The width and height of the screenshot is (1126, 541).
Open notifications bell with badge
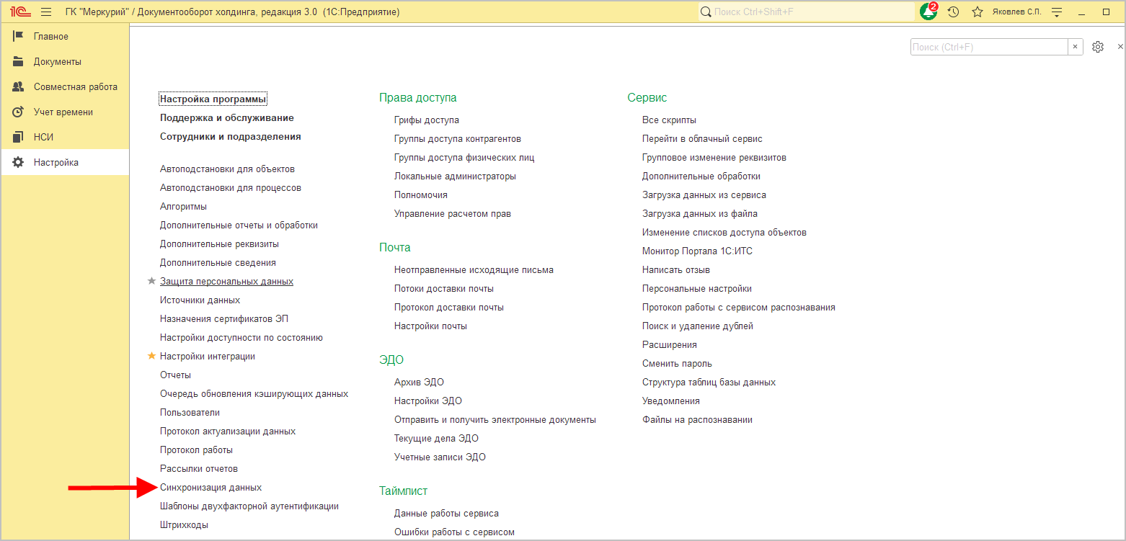tap(928, 12)
